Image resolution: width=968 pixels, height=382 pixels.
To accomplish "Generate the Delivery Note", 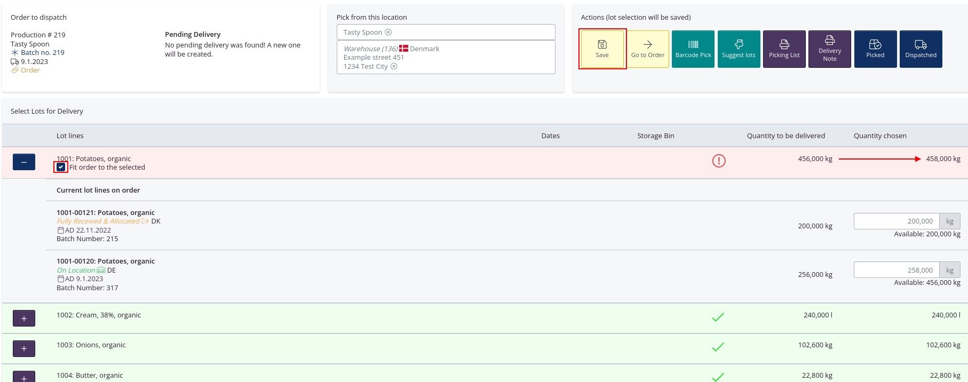I will (829, 49).
